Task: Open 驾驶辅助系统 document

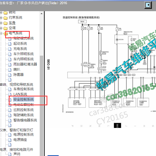Action: [24, 115]
